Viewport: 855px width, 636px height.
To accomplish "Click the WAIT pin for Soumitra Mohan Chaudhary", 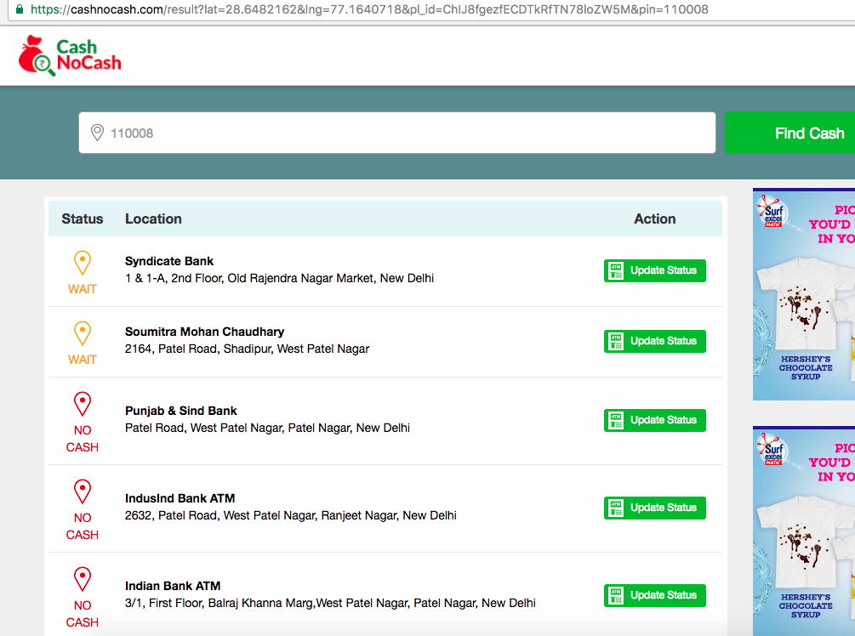I will click(83, 333).
